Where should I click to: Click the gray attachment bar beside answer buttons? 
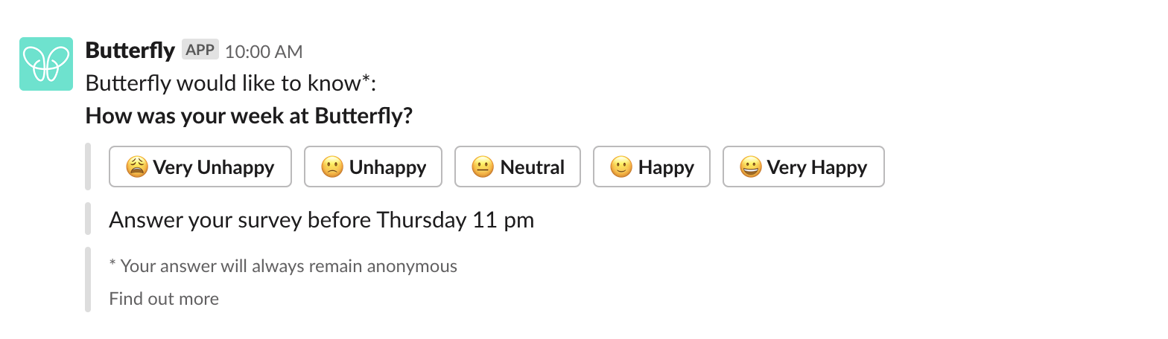[x=88, y=167]
